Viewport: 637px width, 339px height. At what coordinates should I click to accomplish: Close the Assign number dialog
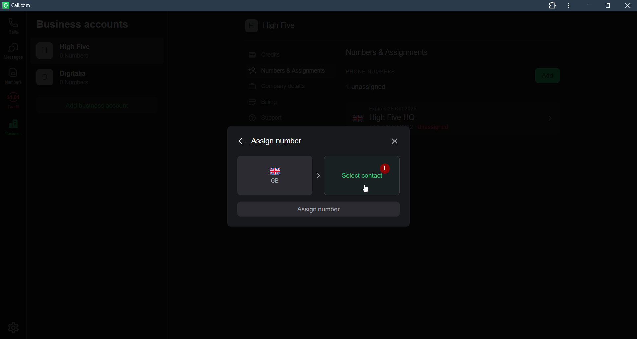(x=395, y=141)
